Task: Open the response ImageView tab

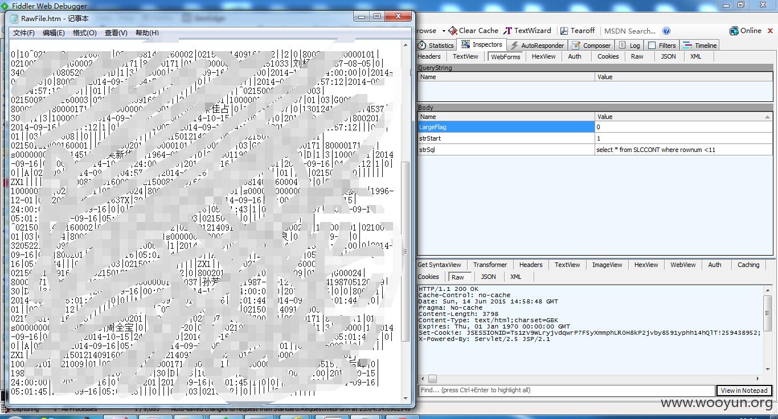Action: click(607, 265)
